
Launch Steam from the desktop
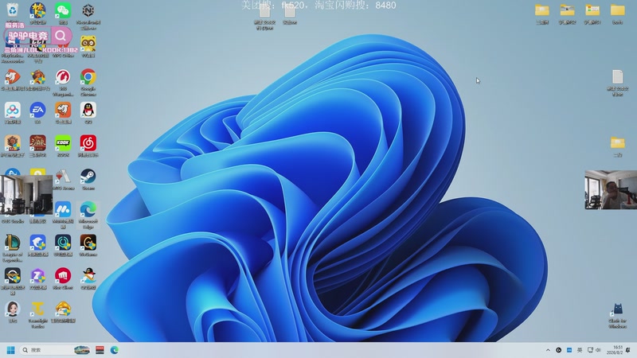(x=88, y=176)
